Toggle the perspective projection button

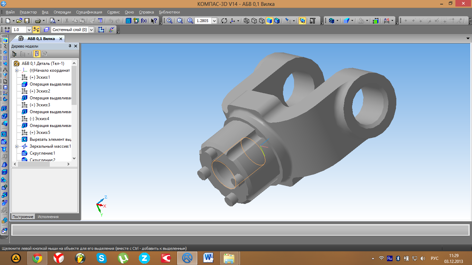pos(302,21)
